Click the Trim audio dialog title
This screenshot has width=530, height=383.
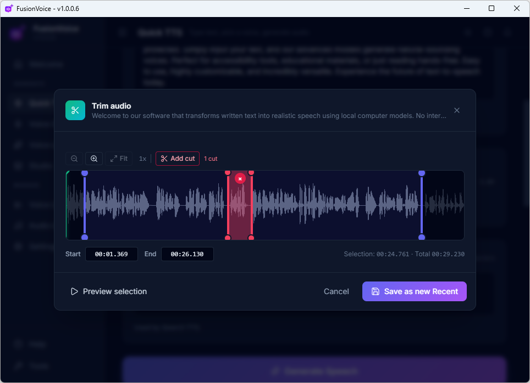tap(112, 106)
